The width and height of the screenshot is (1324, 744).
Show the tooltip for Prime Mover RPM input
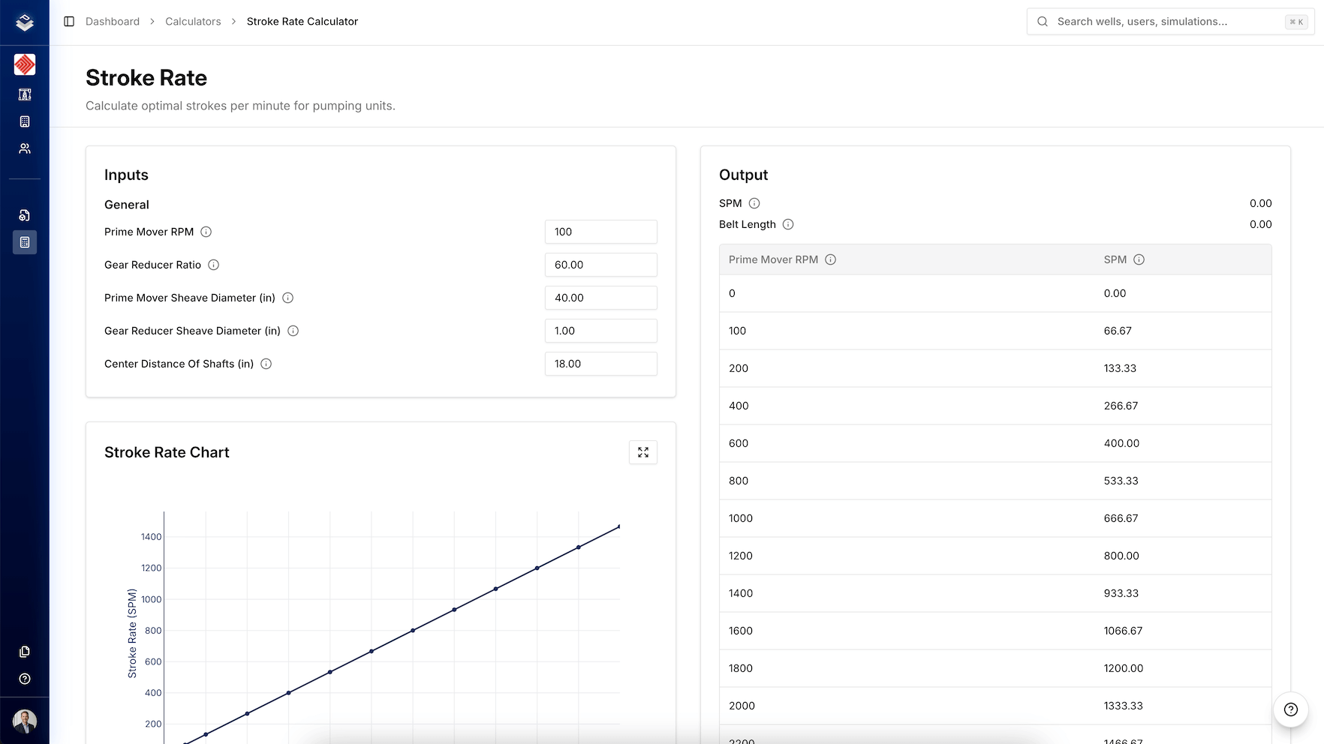click(206, 232)
